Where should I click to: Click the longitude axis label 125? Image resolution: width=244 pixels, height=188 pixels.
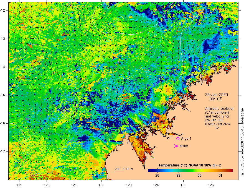[x=183, y=185]
